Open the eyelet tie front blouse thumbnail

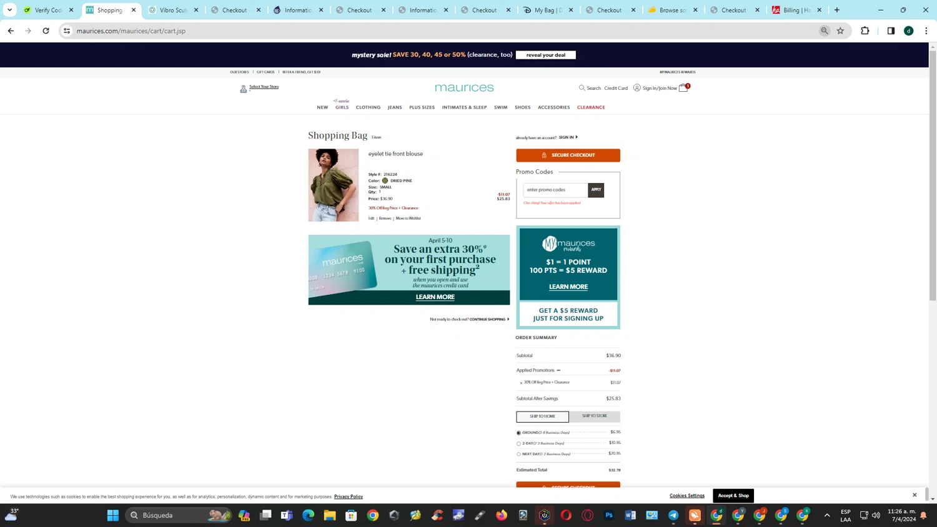click(334, 185)
